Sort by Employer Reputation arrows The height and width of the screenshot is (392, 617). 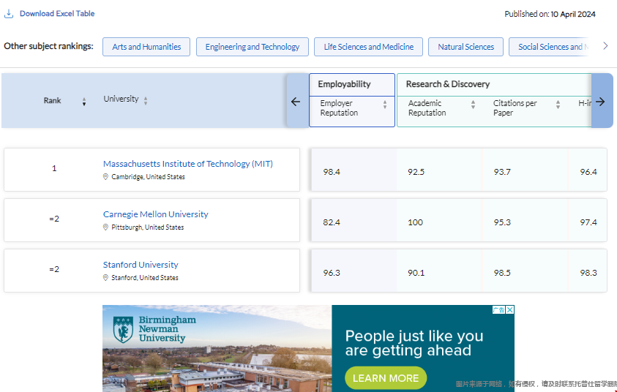(385, 104)
